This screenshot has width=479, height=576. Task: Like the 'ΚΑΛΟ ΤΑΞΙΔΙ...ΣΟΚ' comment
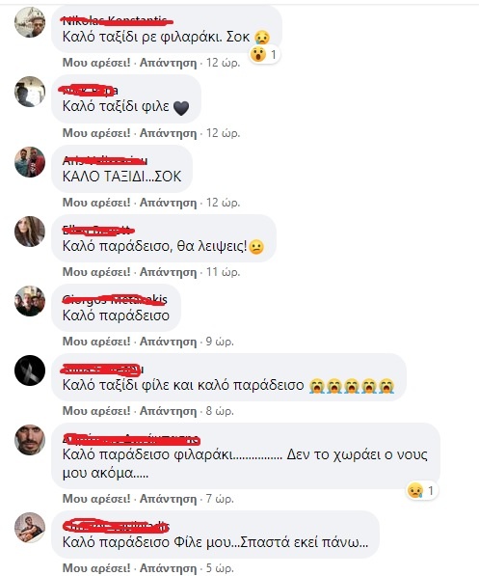click(96, 203)
